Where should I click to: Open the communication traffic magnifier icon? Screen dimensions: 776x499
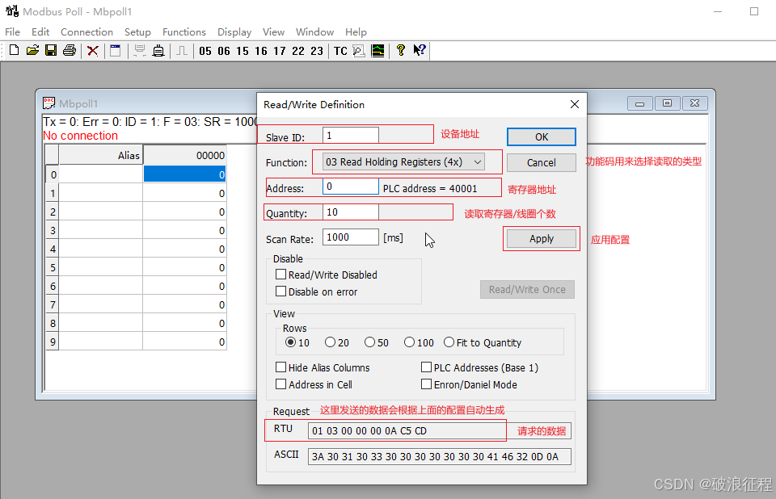(x=359, y=50)
